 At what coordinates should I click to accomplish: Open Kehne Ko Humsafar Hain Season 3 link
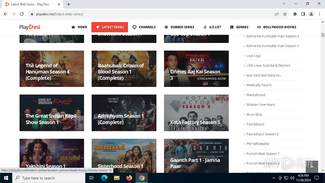click(272, 46)
